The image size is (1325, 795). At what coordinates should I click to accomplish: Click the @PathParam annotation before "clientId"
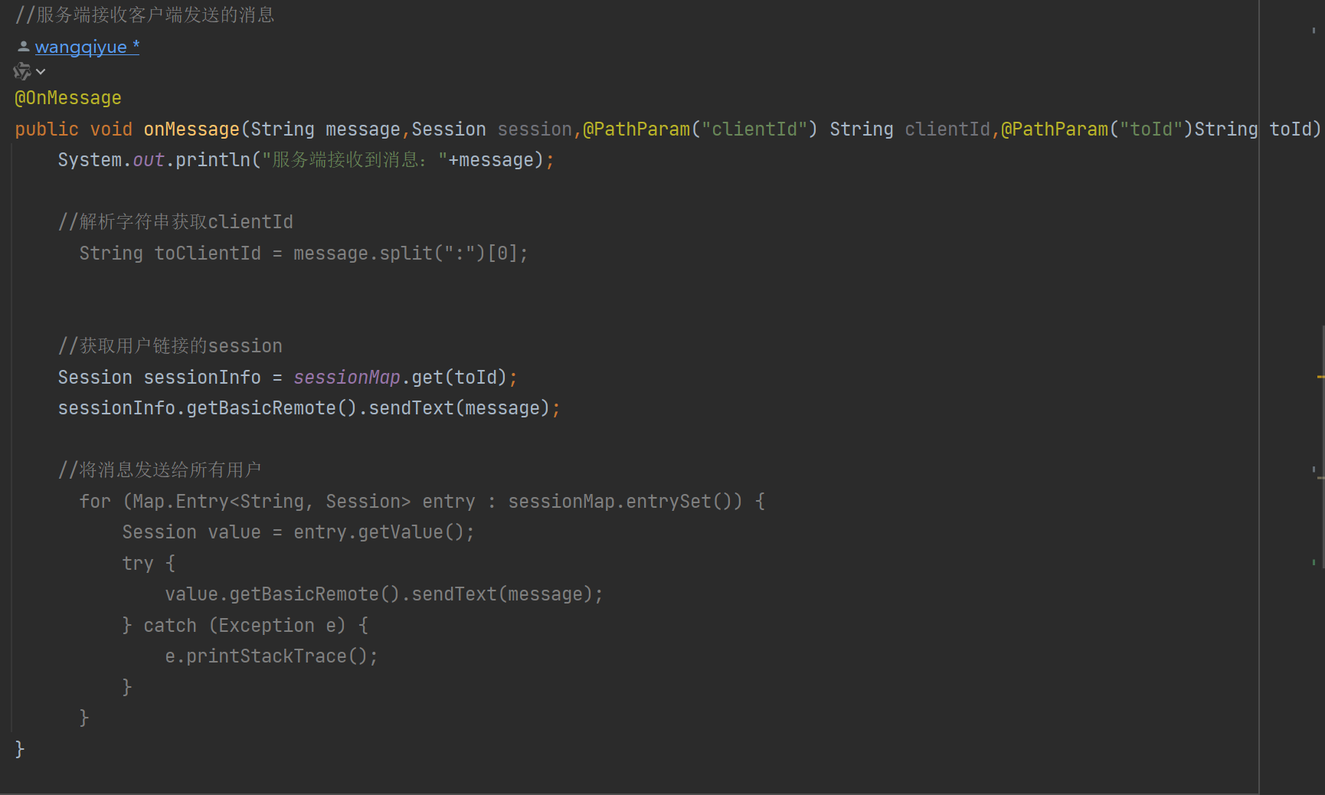click(x=636, y=129)
